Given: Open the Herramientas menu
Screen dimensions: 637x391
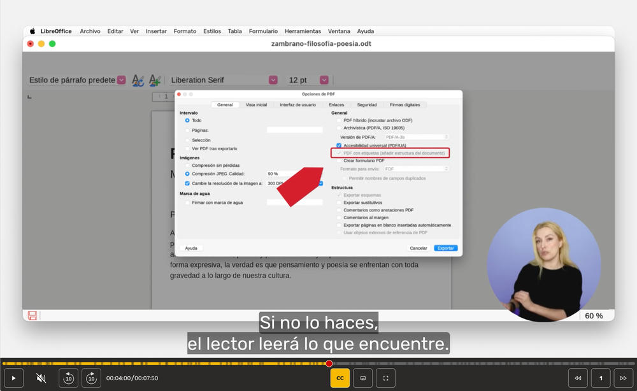Looking at the screenshot, I should (303, 31).
